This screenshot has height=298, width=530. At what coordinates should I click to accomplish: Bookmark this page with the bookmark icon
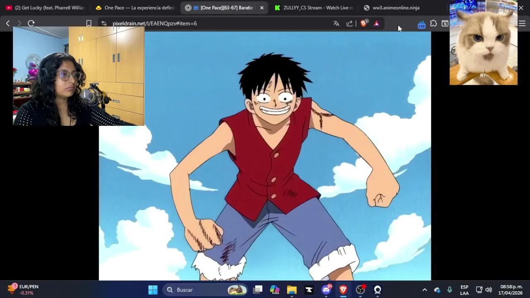(89, 24)
